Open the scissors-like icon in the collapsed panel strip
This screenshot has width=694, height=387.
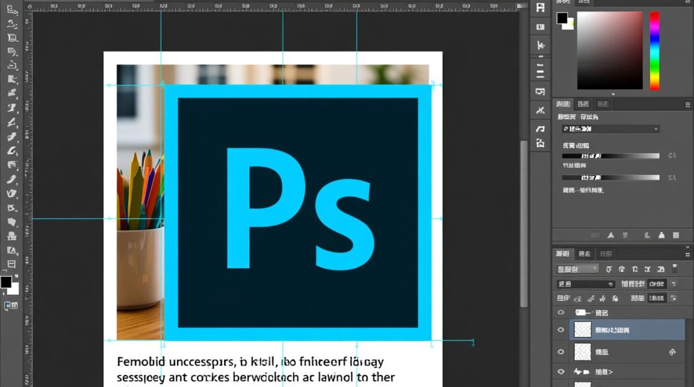(540, 110)
